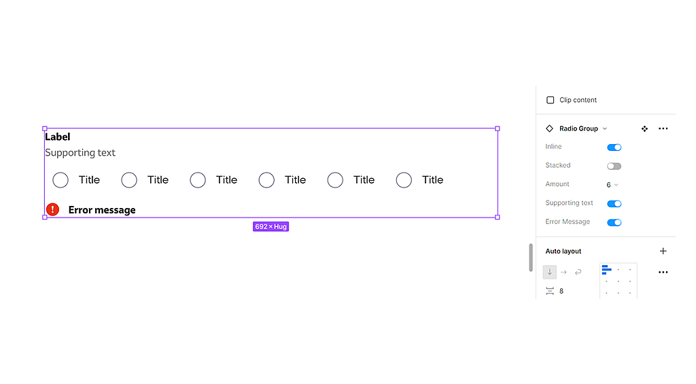Turn on the Stacked toggle
This screenshot has width=696, height=384.
pyautogui.click(x=614, y=166)
